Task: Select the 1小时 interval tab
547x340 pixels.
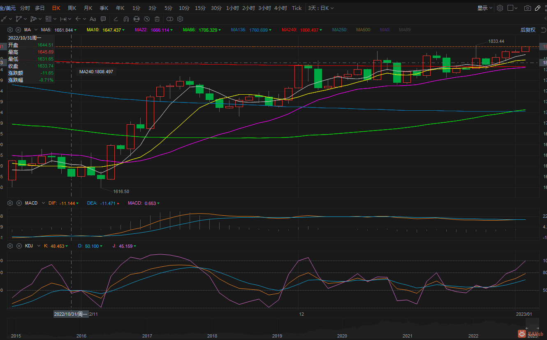Action: click(232, 8)
